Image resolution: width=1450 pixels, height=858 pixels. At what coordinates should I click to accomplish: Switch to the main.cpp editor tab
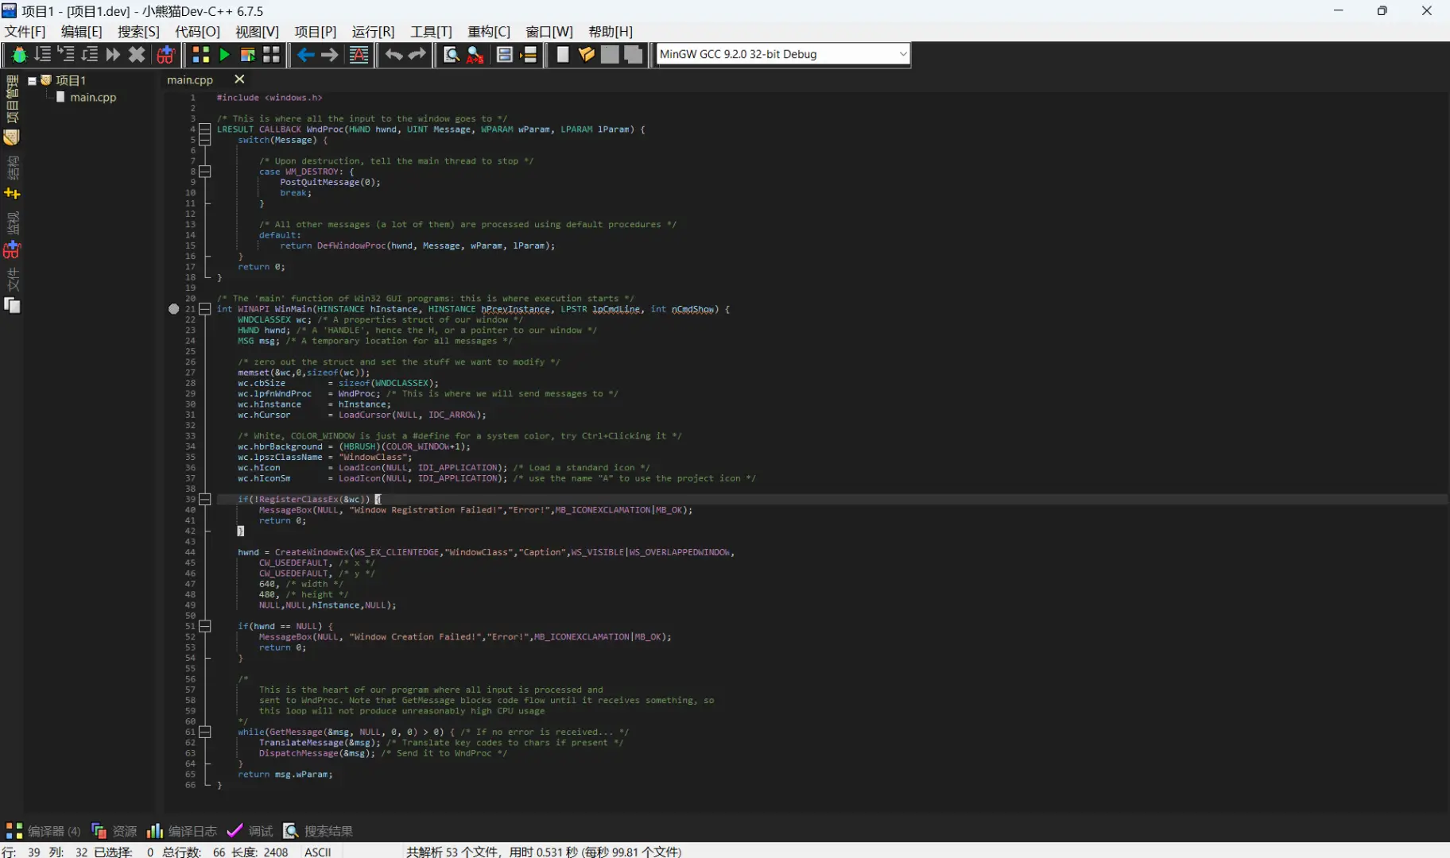click(190, 79)
